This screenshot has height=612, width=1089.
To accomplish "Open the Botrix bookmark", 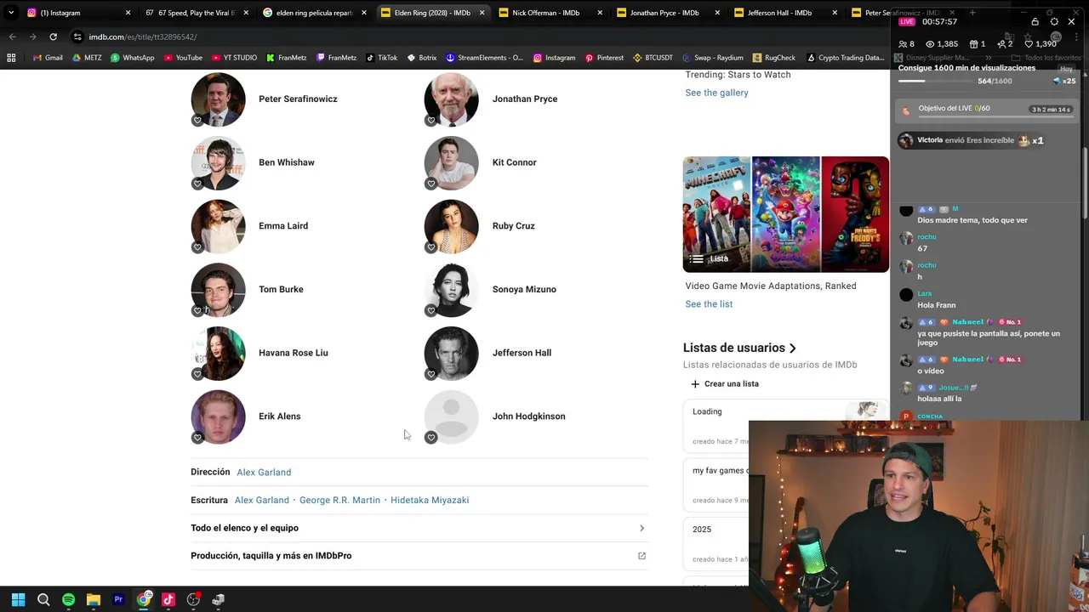I will click(422, 58).
